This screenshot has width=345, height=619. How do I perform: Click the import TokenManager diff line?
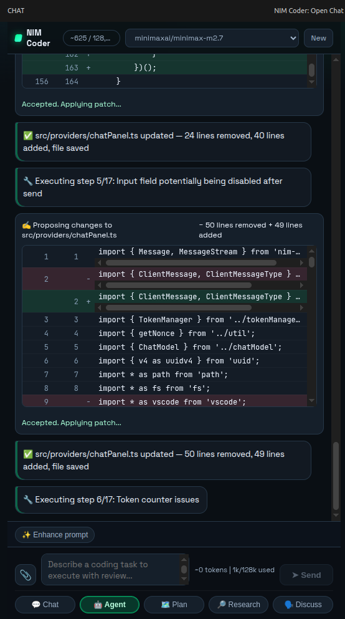coord(165,320)
